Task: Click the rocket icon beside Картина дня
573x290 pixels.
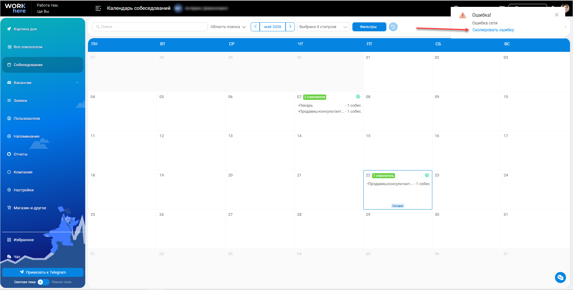Action: click(9, 29)
